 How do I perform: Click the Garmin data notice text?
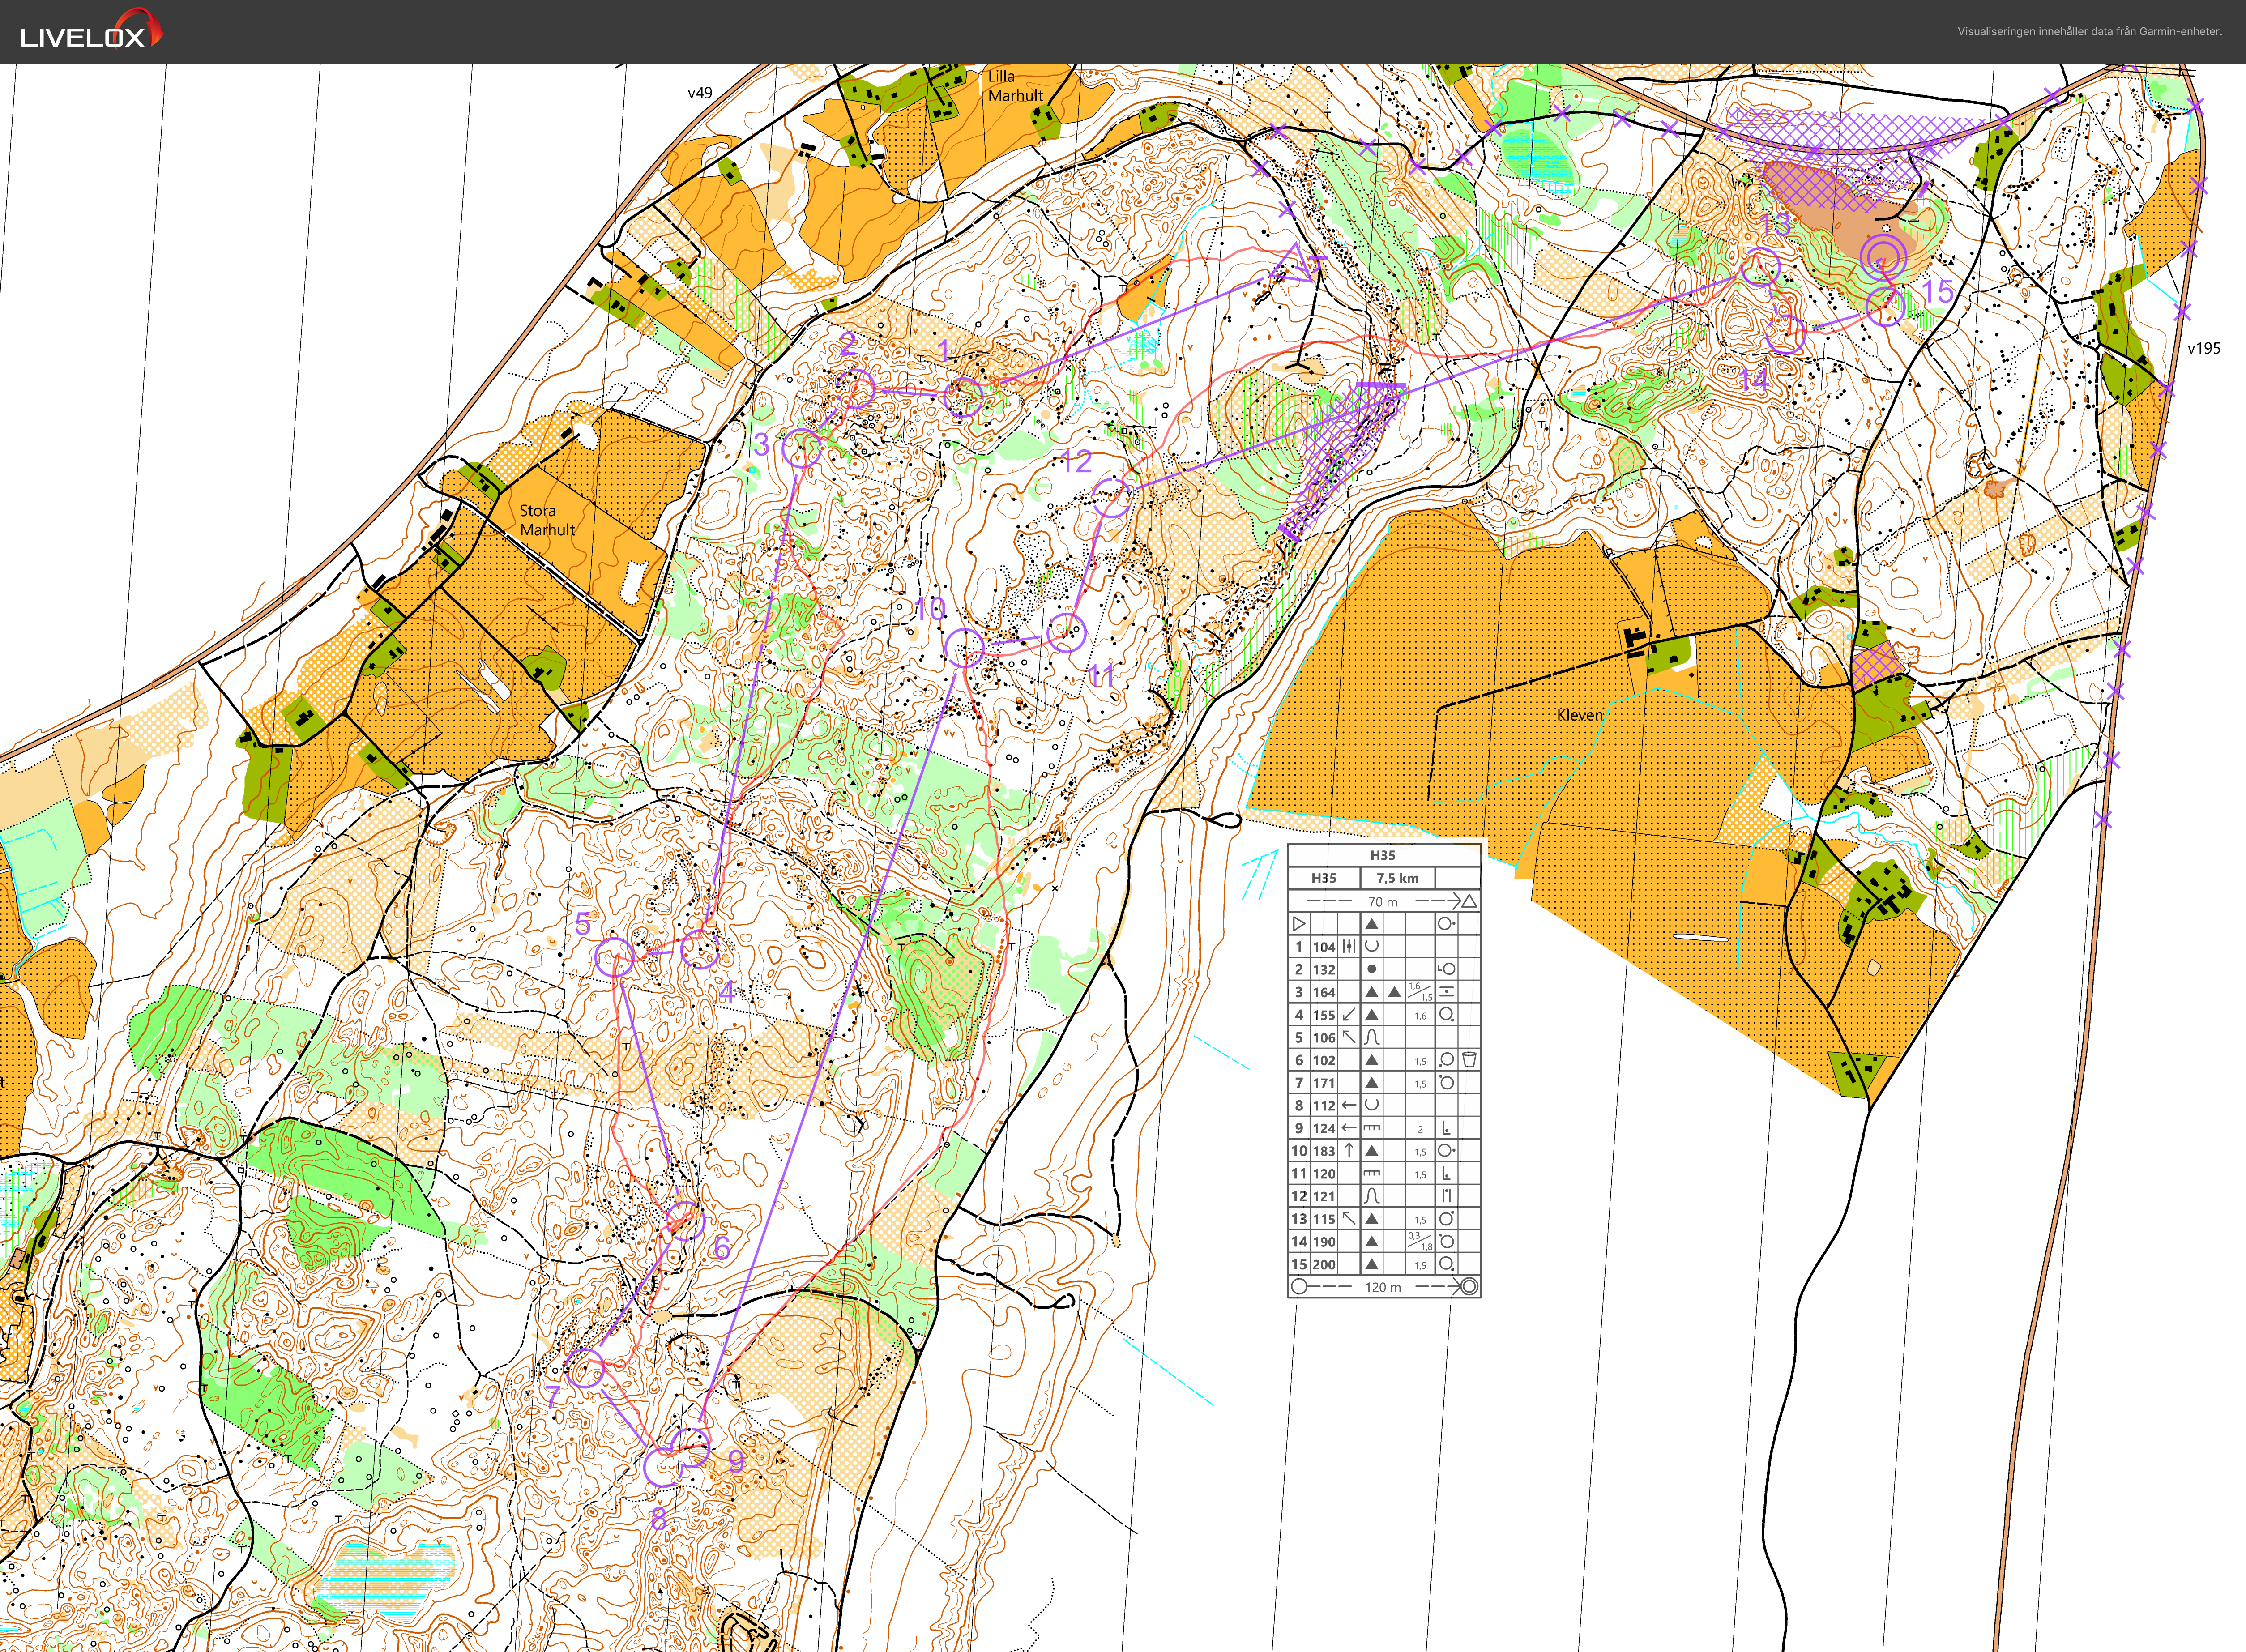pyautogui.click(x=2089, y=31)
